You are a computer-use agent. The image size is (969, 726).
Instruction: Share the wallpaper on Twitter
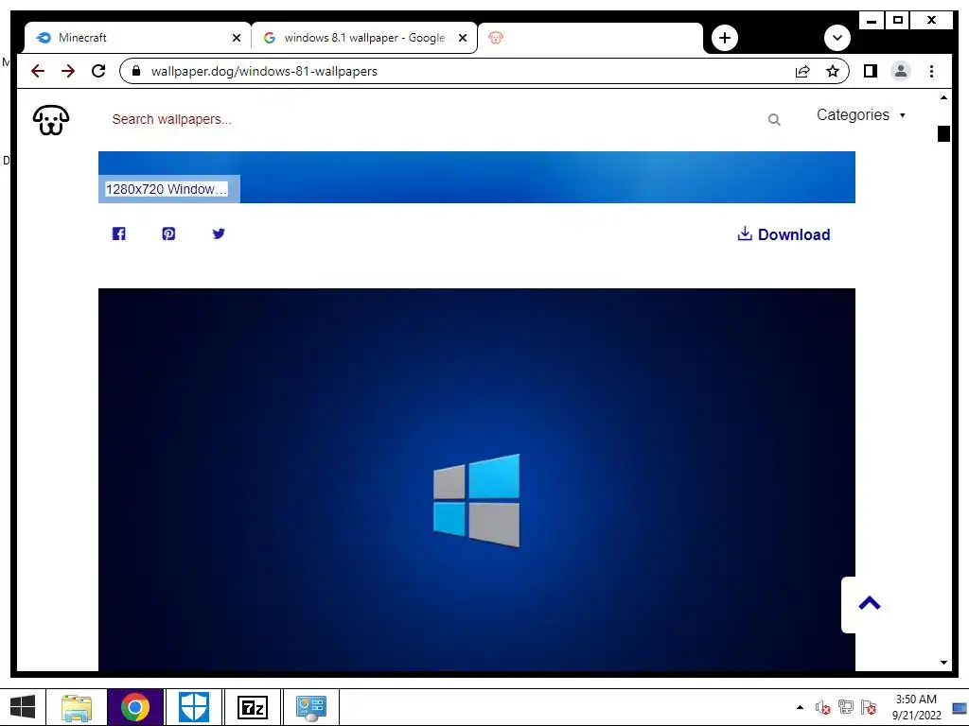pyautogui.click(x=219, y=233)
